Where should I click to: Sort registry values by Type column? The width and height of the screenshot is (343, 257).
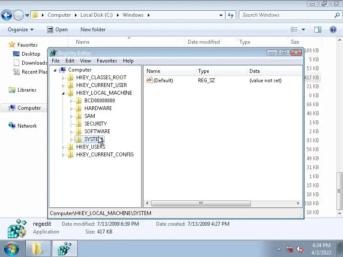tap(221, 71)
